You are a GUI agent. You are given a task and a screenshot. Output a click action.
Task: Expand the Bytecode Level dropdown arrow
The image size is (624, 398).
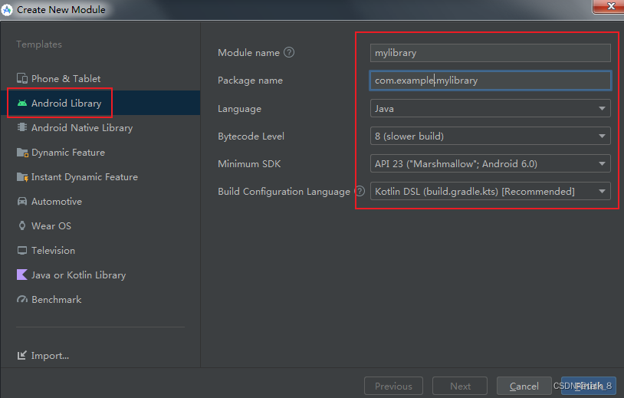click(602, 136)
